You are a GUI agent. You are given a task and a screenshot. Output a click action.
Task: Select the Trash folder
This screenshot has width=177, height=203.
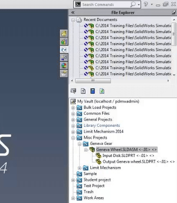tap(89, 192)
